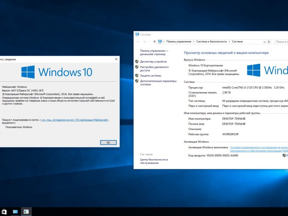The width and height of the screenshot is (288, 216).
Task: Open the license agreement link under Активация Windows
Action: [x=259, y=149]
